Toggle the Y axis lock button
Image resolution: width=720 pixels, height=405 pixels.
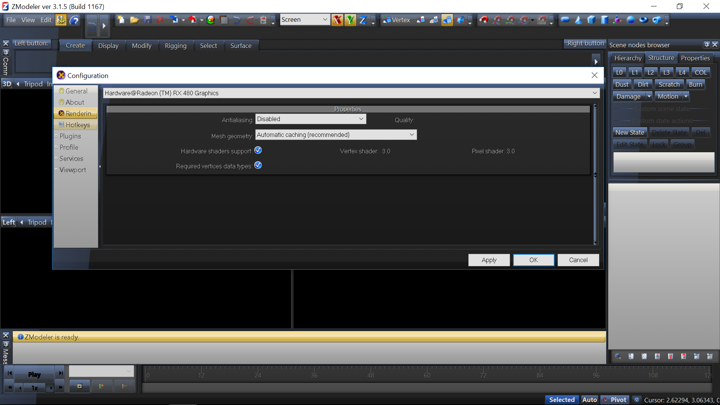coord(350,20)
